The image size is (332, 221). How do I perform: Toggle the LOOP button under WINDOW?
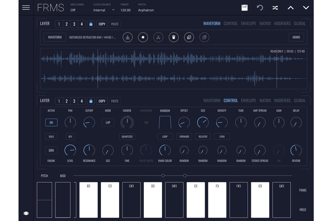pyautogui.click(x=165, y=136)
